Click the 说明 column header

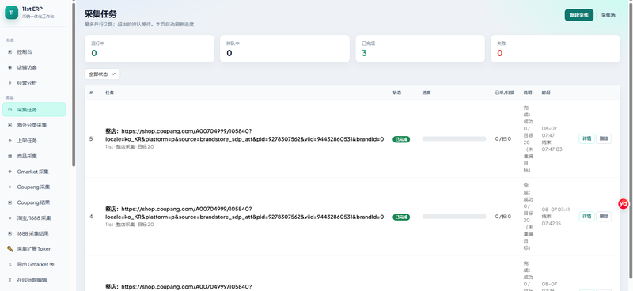[x=528, y=93]
